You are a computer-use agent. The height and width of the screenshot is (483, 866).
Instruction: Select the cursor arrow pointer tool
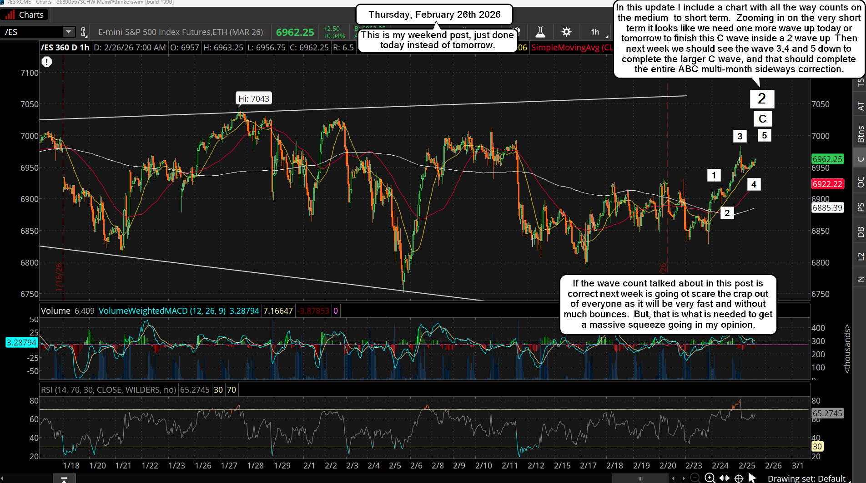752,477
